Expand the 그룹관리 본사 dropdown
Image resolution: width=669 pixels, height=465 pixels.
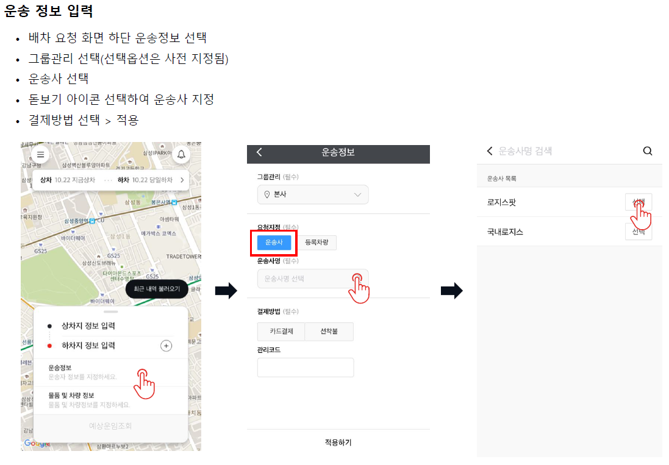[x=313, y=194]
